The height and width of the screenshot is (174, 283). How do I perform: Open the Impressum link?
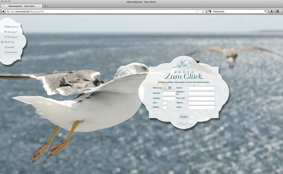click(x=11, y=52)
